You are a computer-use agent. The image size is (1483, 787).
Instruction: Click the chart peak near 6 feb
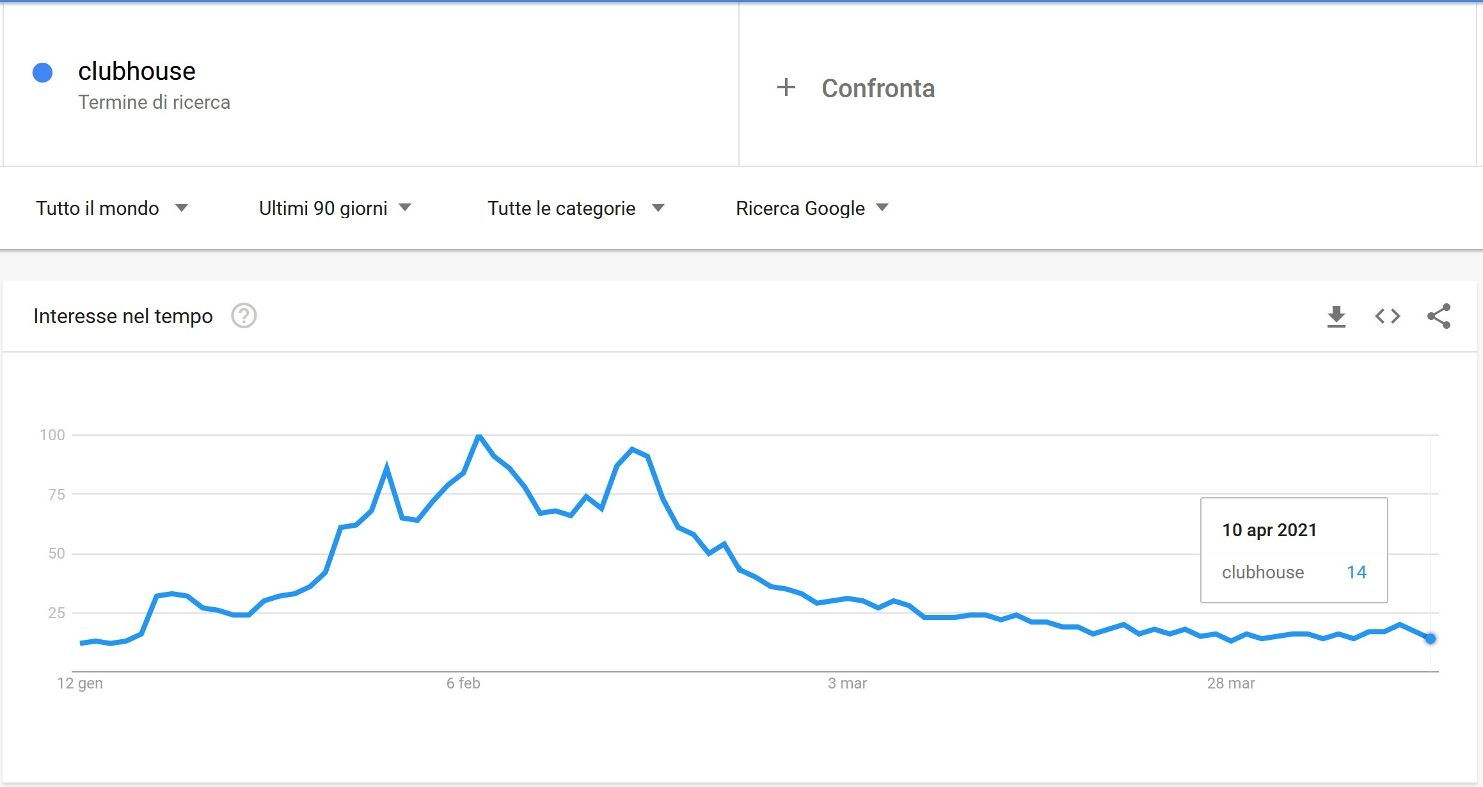(x=479, y=436)
